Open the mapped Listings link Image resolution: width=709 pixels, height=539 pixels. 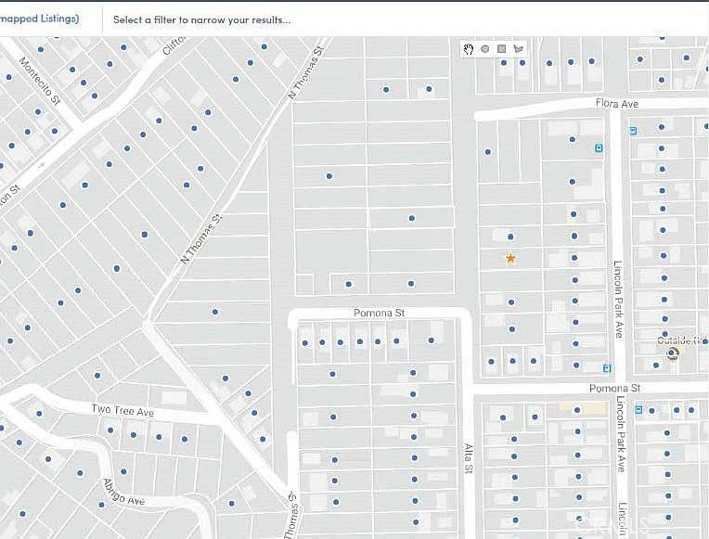pos(39,19)
